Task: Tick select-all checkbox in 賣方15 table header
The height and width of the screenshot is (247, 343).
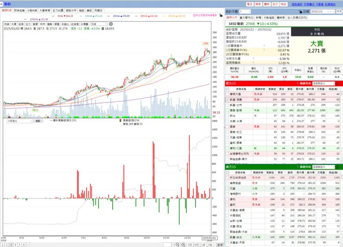Action: click(x=227, y=172)
